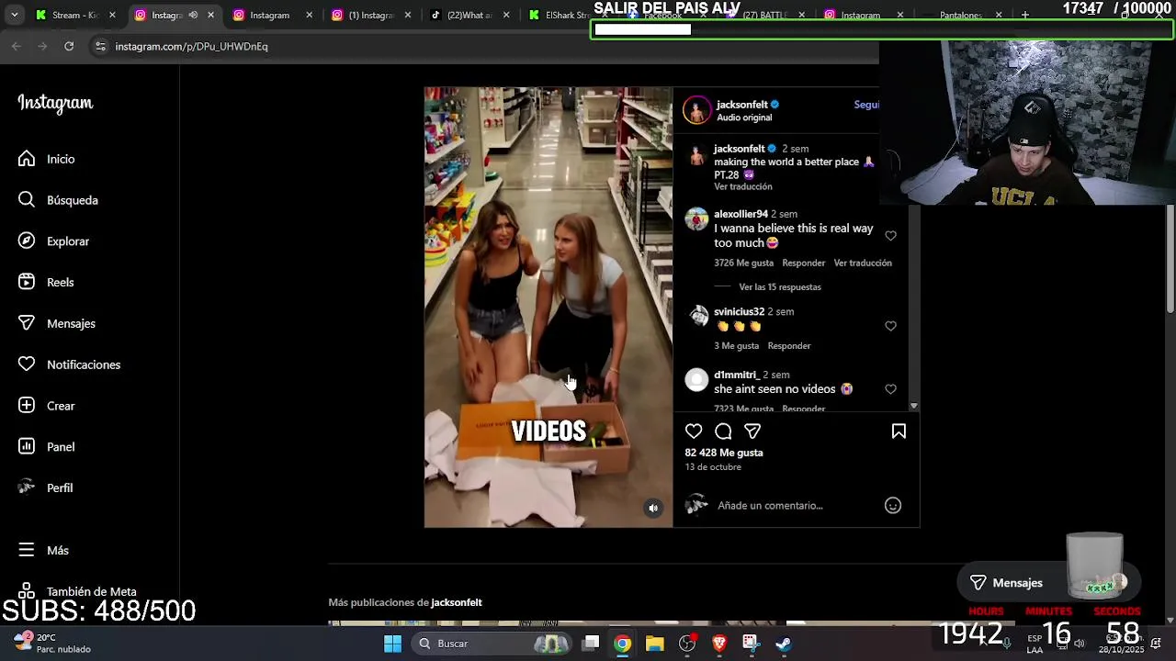Open Steam from the taskbar
1176x661 pixels.
(x=784, y=644)
